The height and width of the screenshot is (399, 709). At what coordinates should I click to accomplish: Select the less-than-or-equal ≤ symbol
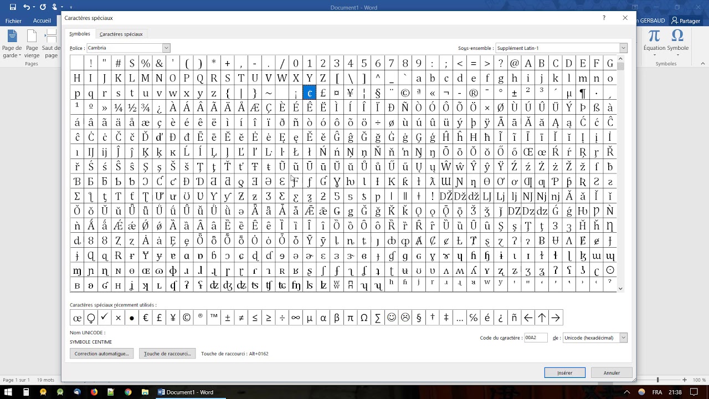(x=255, y=318)
